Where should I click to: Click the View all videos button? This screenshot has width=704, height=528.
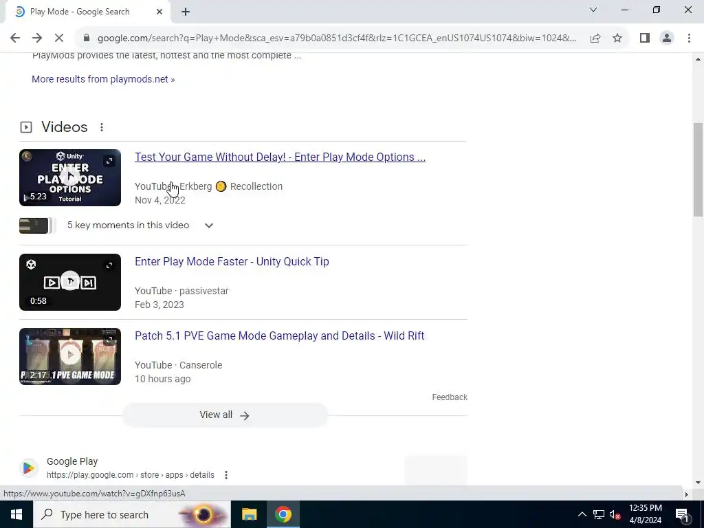coord(225,415)
